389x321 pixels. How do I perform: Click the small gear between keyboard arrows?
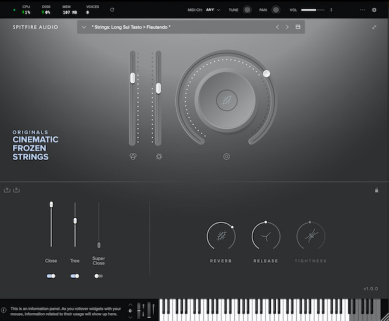click(x=130, y=311)
